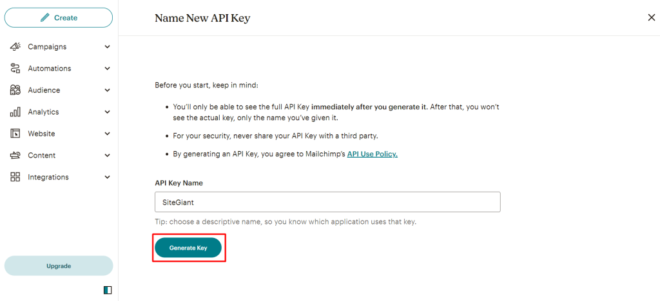660x301 pixels.
Task: Click the Audience people icon
Action: (15, 90)
